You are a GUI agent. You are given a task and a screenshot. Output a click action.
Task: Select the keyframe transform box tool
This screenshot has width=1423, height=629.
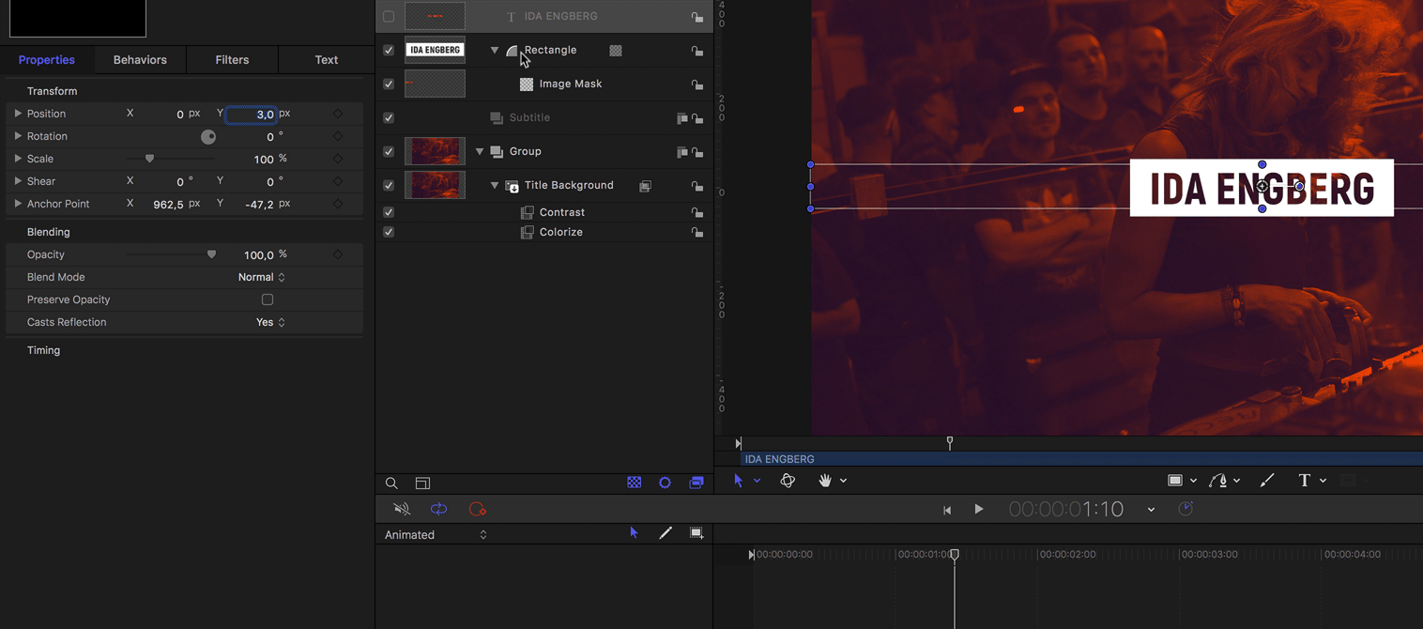coord(696,532)
